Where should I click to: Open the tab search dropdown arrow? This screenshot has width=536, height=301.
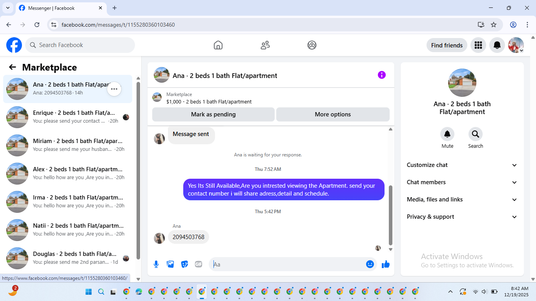tap(7, 8)
